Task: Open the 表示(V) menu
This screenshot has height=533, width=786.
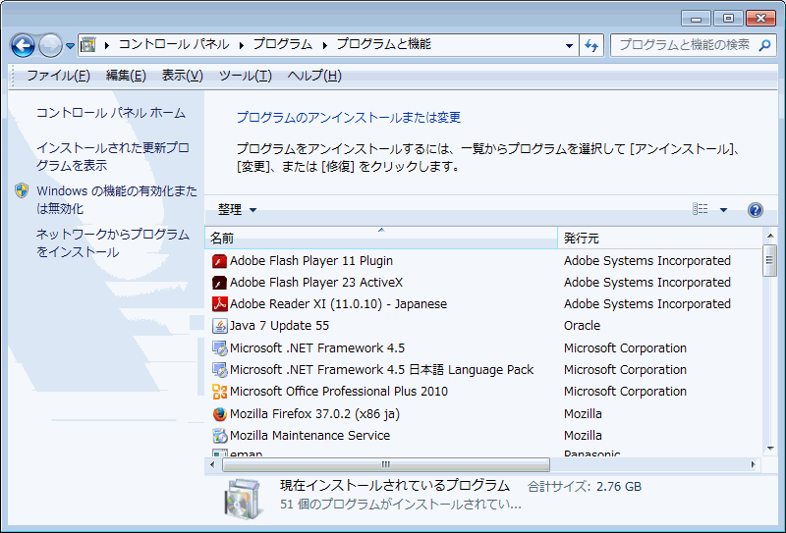Action: pyautogui.click(x=183, y=76)
